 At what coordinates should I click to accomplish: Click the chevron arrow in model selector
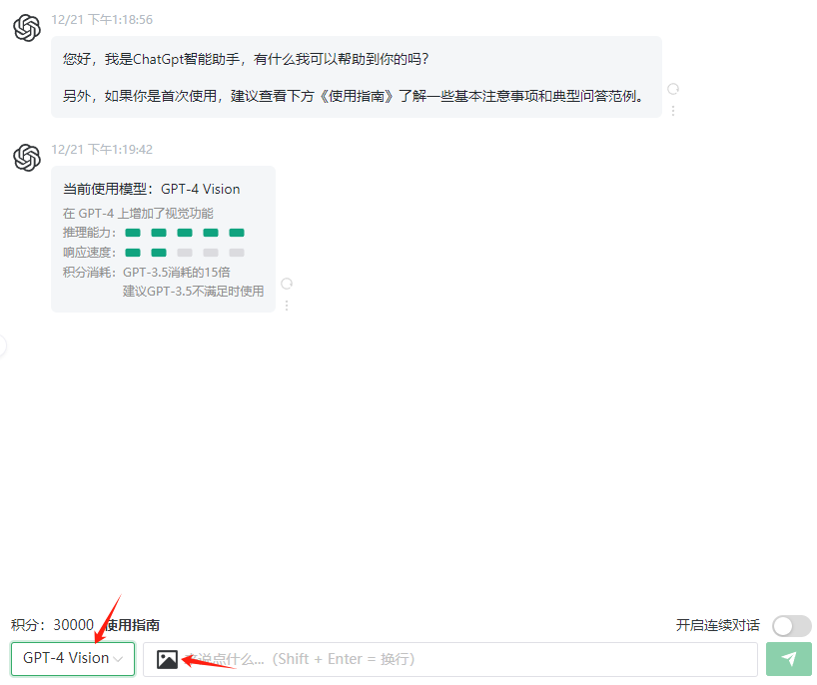click(120, 659)
